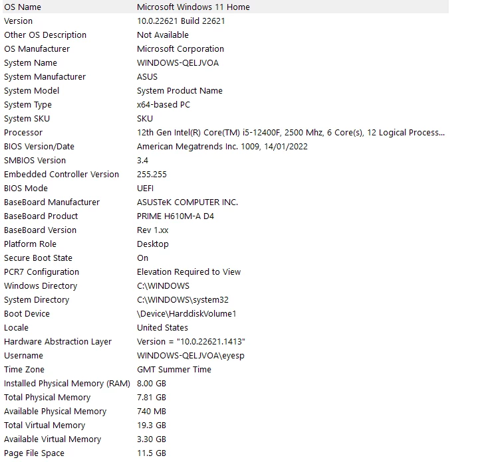Click the value 'Microsoft Windows 11 Home'

point(193,7)
